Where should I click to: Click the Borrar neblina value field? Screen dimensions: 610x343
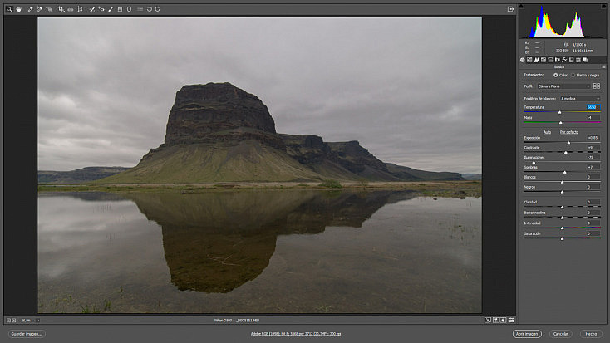pos(593,213)
